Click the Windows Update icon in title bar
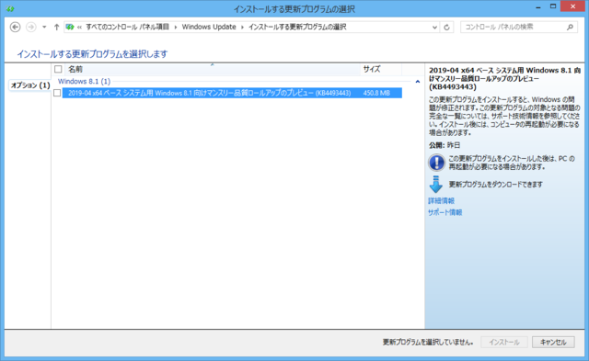 (10, 8)
